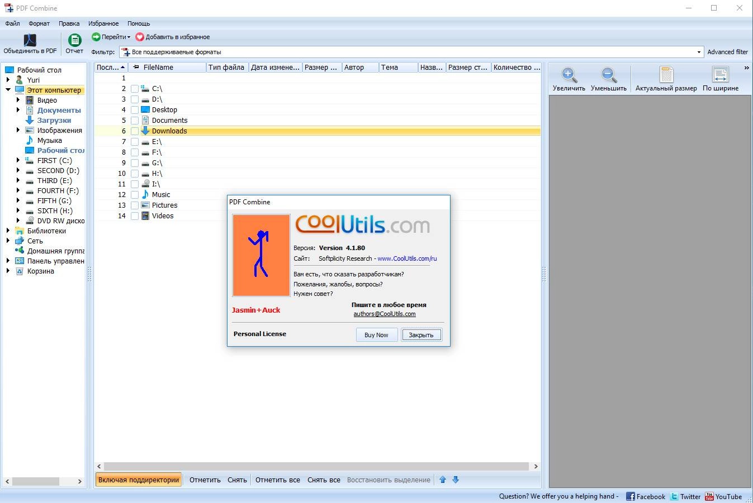Check the Desktop row checkbox
753x503 pixels.
click(x=135, y=110)
